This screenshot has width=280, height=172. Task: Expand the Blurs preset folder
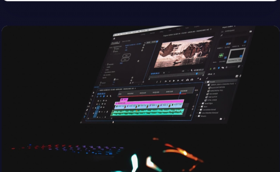click(199, 106)
